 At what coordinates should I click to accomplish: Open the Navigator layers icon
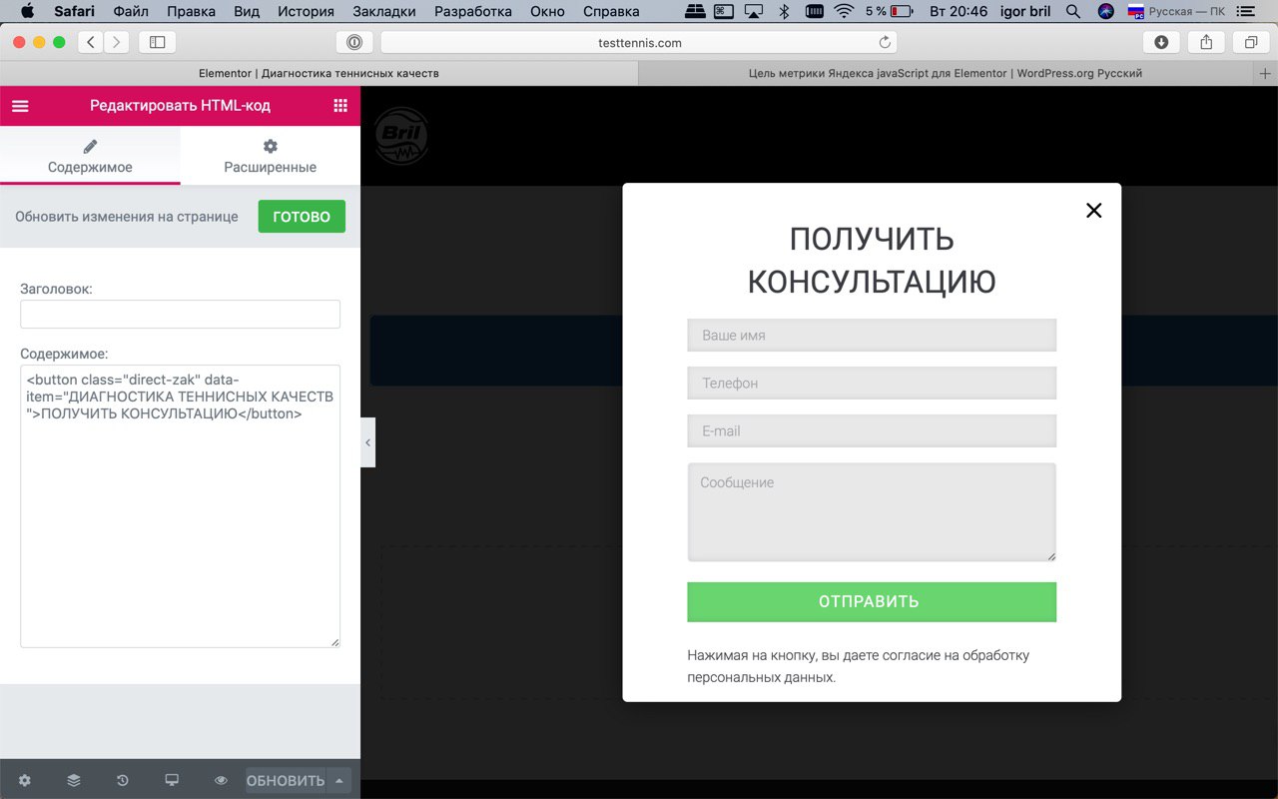pos(74,780)
